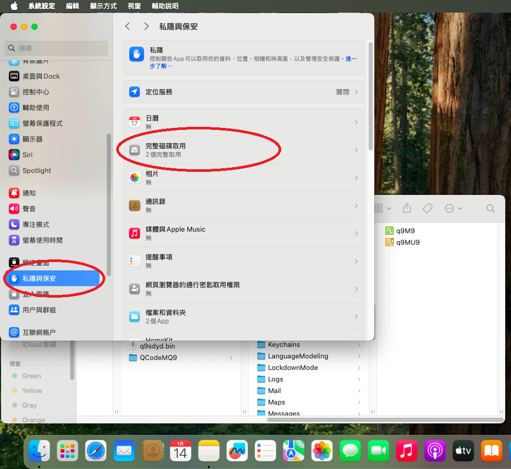The height and width of the screenshot is (469, 511).
Task: Select Gray tag in Finder sidebar
Action: 29,406
